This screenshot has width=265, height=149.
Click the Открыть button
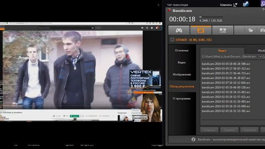(x=209, y=130)
